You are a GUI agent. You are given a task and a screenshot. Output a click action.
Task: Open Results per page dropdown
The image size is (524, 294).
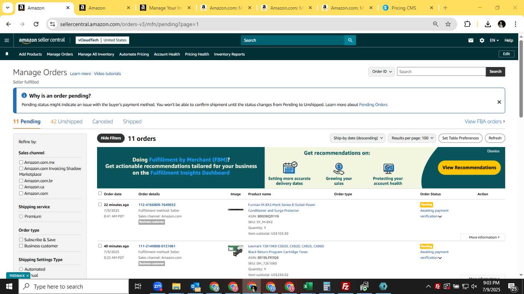[x=412, y=138]
